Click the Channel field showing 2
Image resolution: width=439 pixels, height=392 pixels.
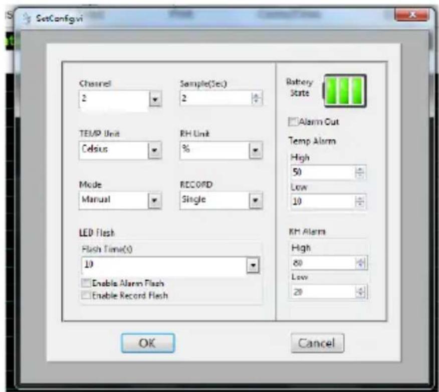114,99
